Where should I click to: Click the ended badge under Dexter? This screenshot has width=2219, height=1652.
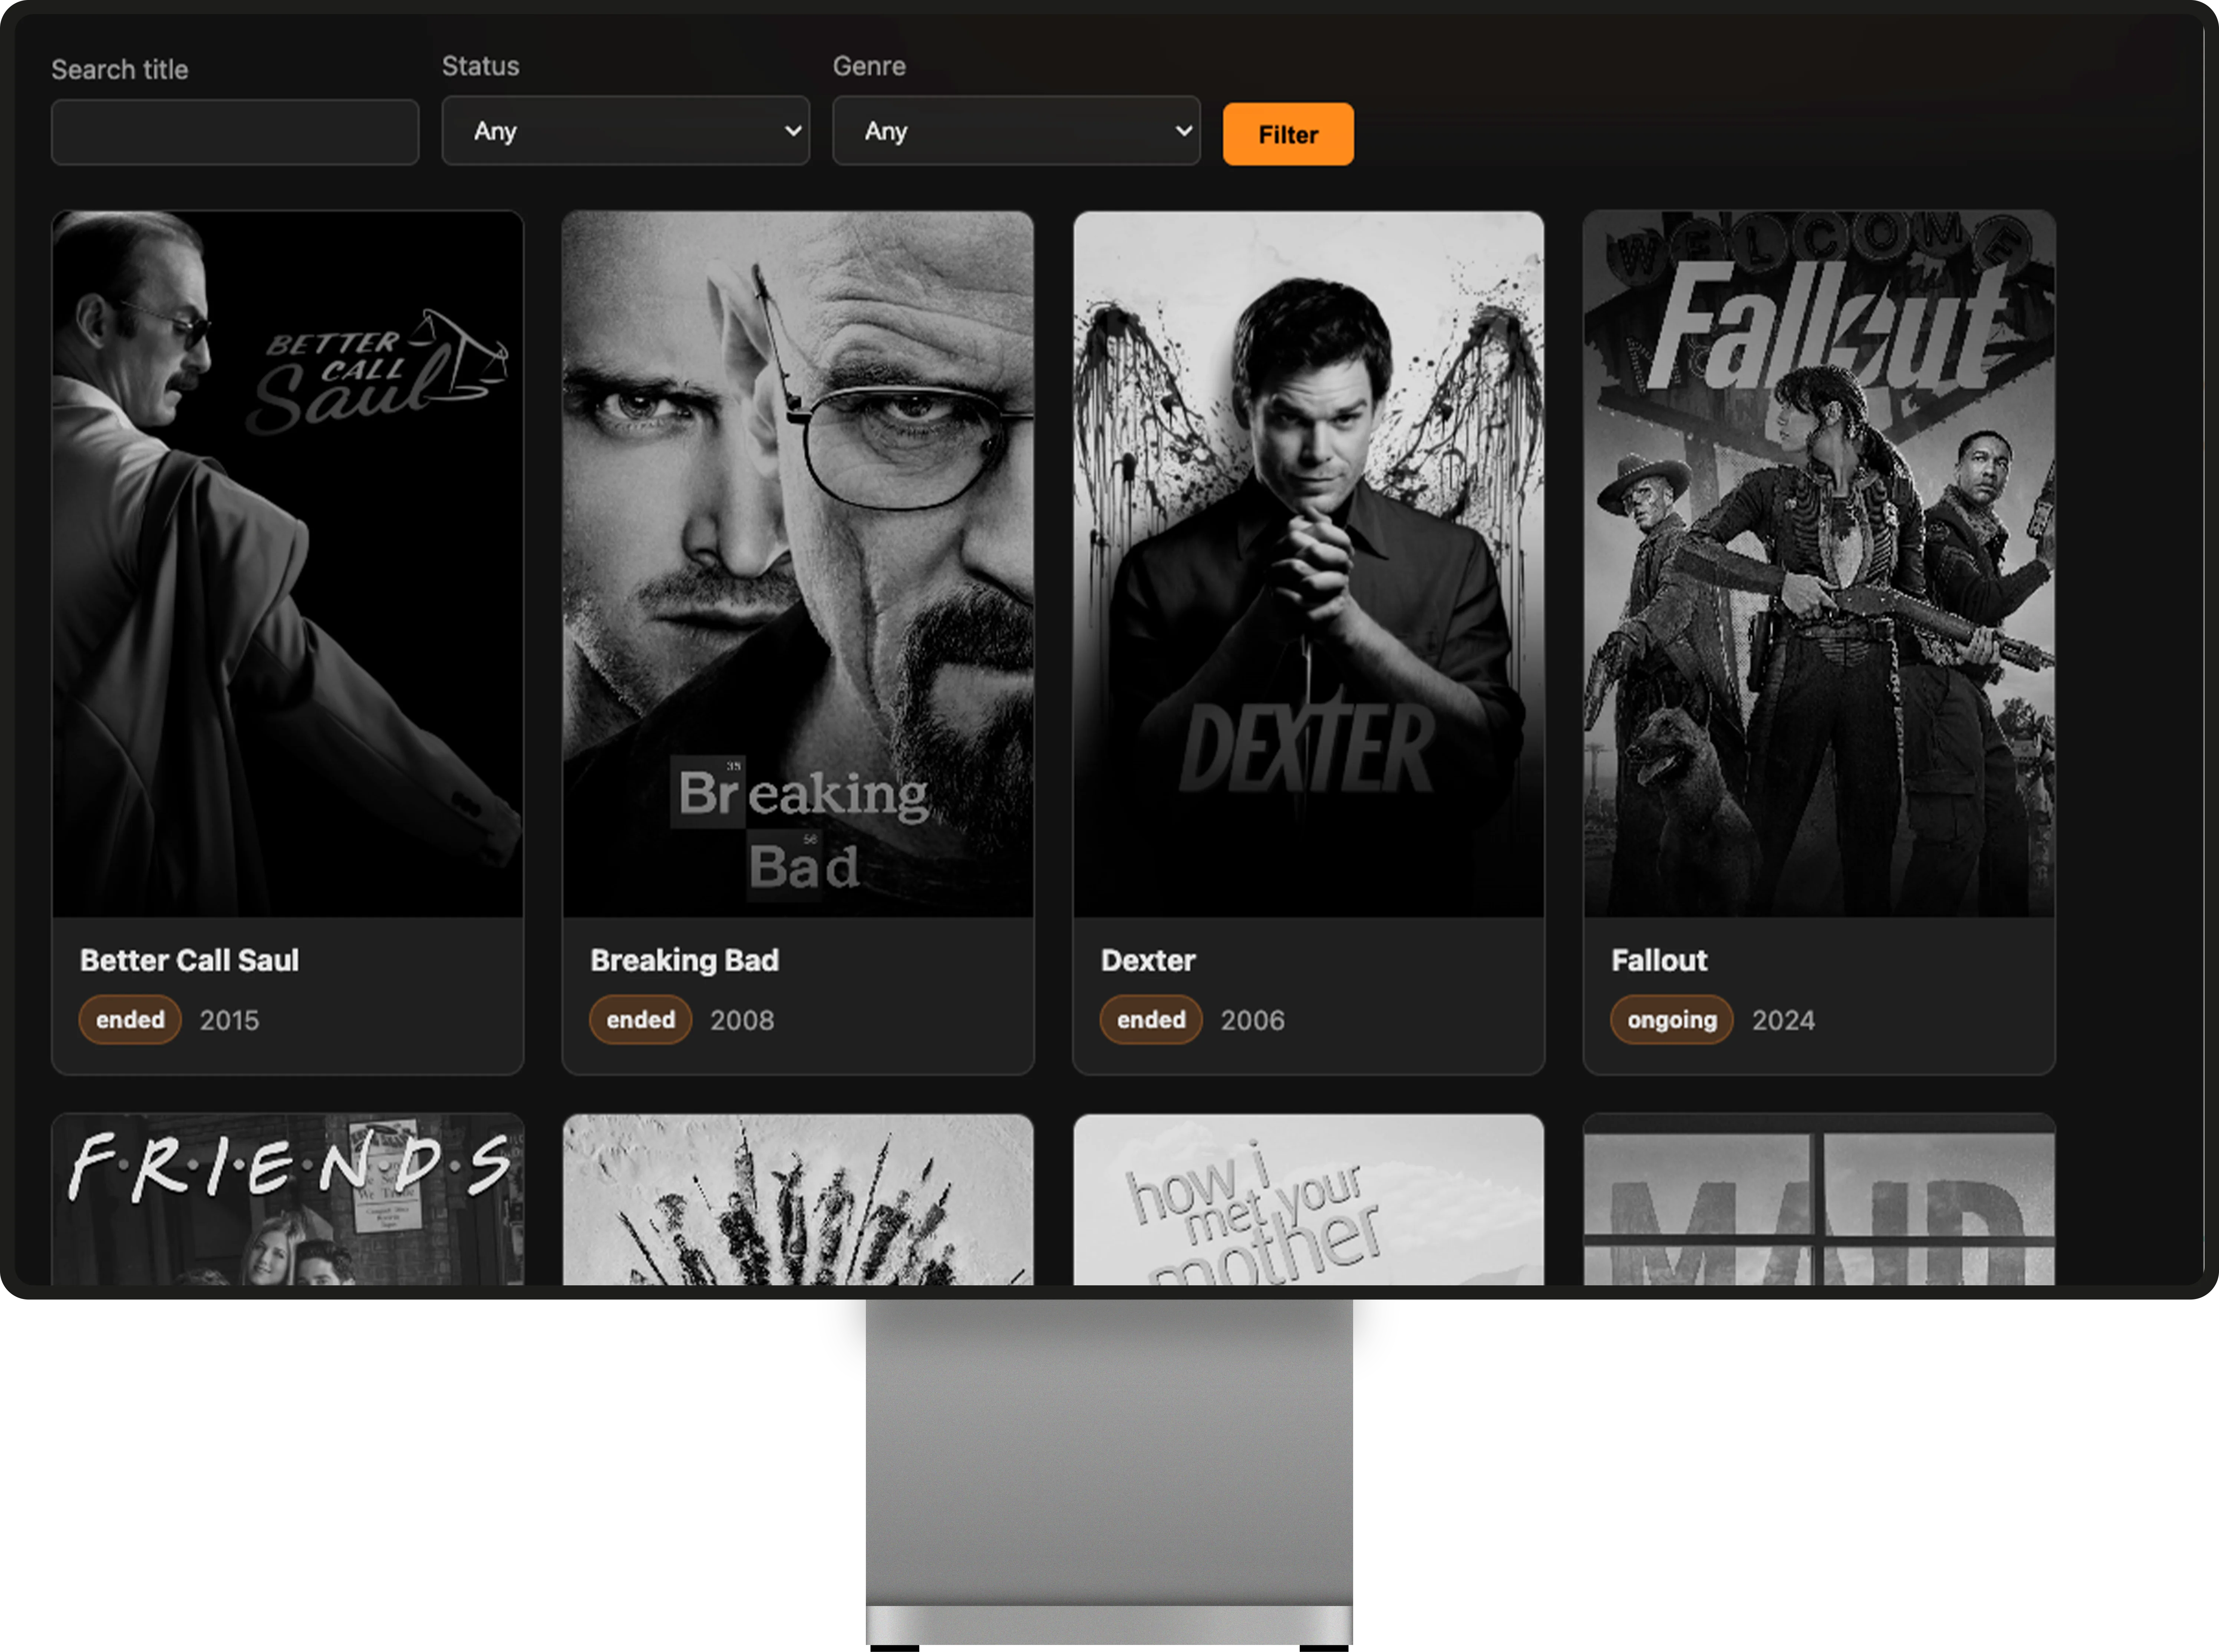tap(1150, 1019)
